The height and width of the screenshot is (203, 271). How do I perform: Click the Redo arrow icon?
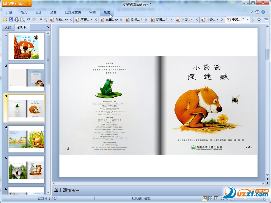(34, 20)
